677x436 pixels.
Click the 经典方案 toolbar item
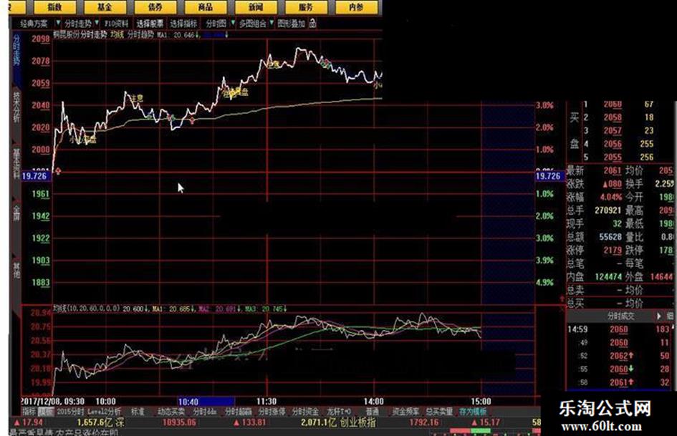tap(34, 24)
